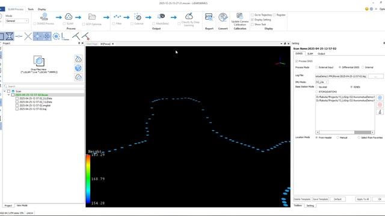The image size is (385, 216).
Task: Enable the Register checkbox
Action: tap(274, 15)
